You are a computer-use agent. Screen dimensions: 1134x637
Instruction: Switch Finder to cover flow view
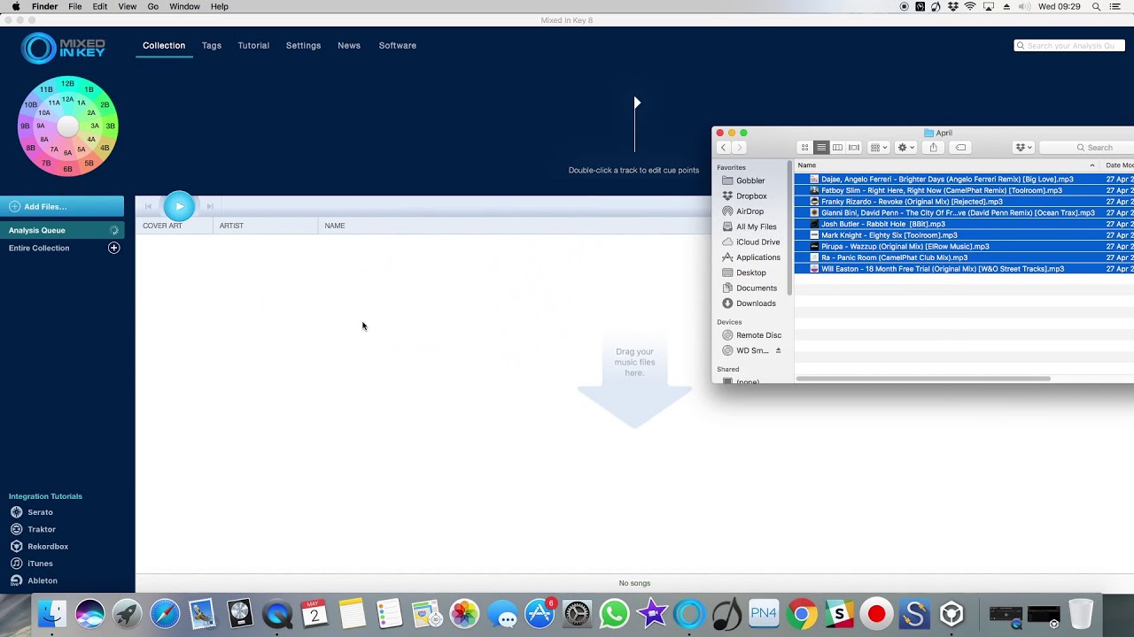click(x=854, y=148)
